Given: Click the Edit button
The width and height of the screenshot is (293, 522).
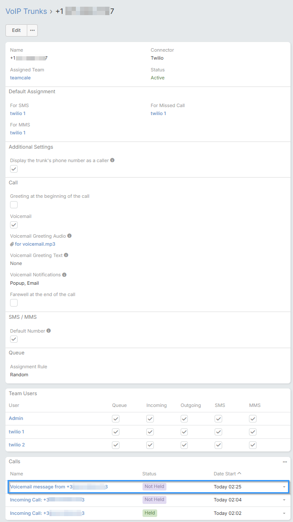Looking at the screenshot, I should [16, 30].
